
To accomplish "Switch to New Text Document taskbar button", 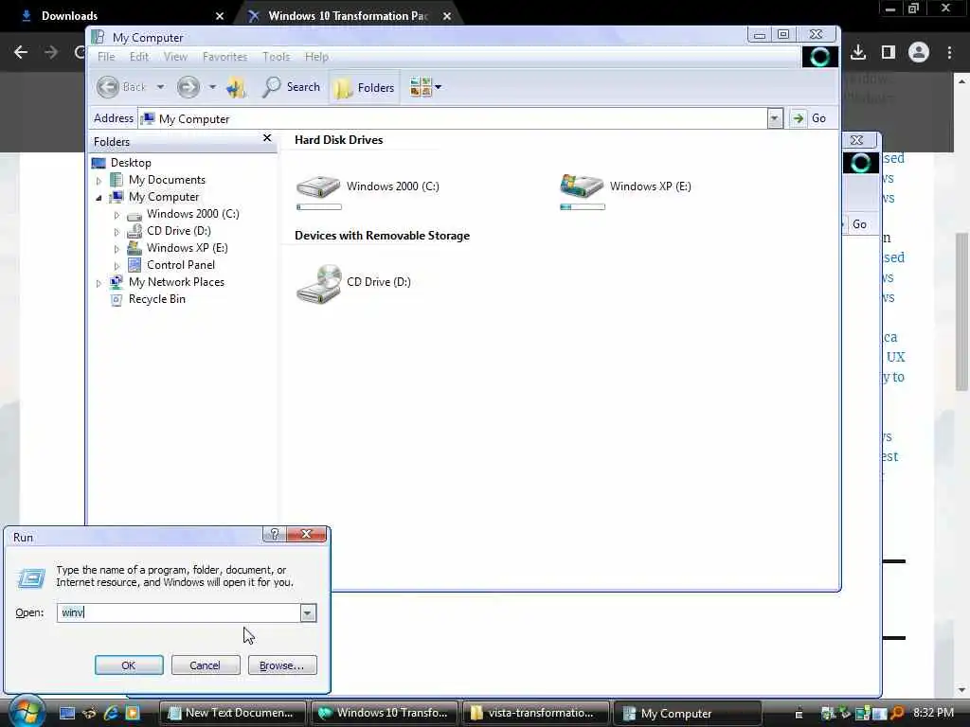I will pos(234,713).
